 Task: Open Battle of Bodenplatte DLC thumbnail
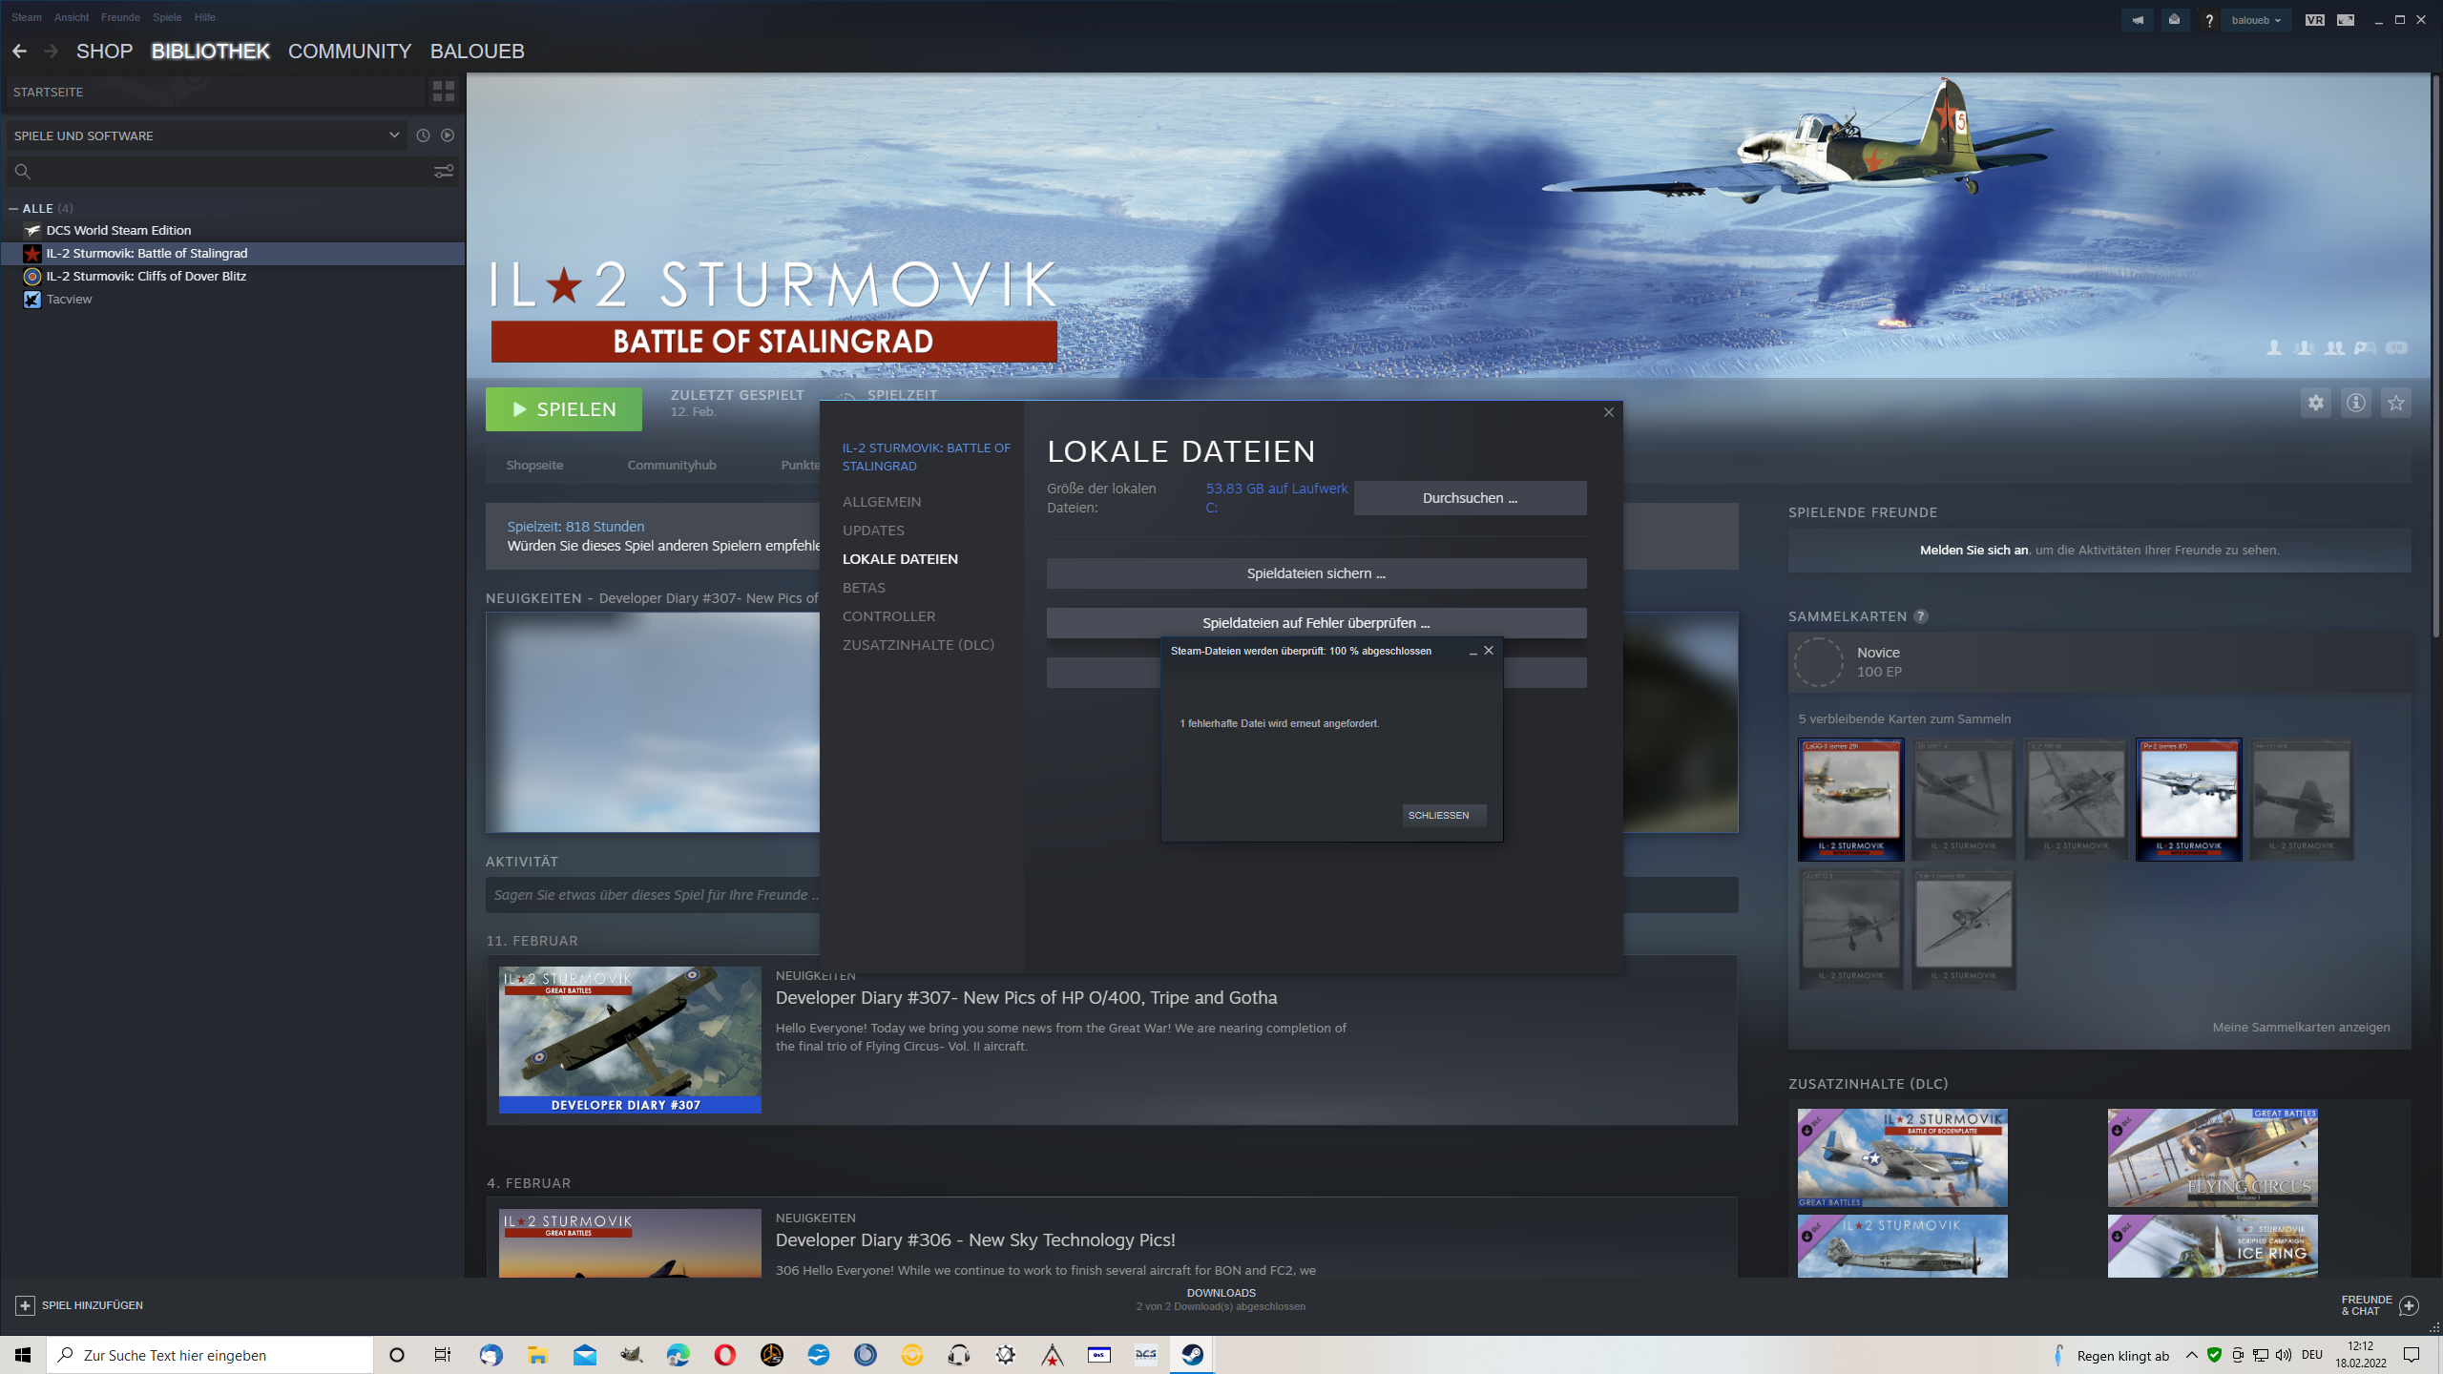tap(1903, 1157)
